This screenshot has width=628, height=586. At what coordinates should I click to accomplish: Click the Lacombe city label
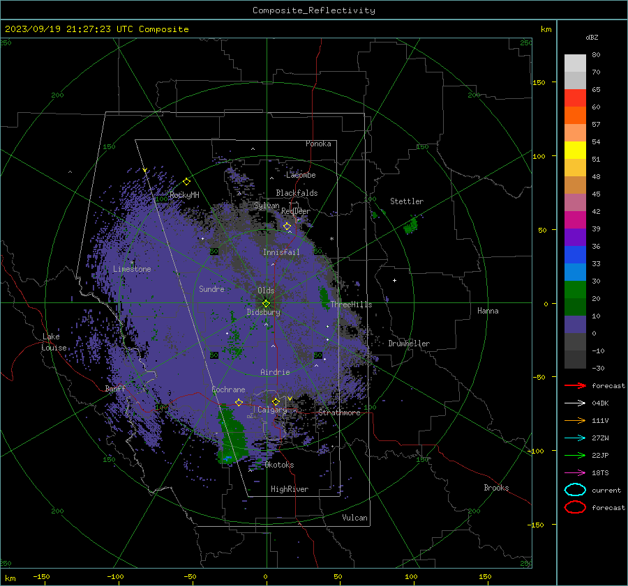pyautogui.click(x=301, y=175)
